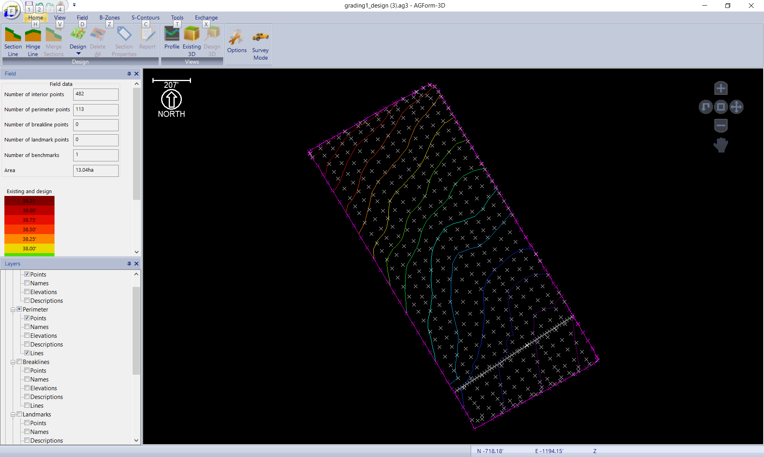Viewport: 764px width, 457px height.
Task: Click the zoom in plus button
Action: [x=721, y=88]
